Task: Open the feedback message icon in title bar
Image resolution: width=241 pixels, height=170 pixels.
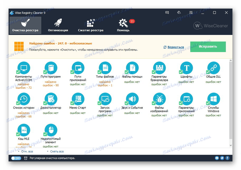Action: click(x=167, y=13)
